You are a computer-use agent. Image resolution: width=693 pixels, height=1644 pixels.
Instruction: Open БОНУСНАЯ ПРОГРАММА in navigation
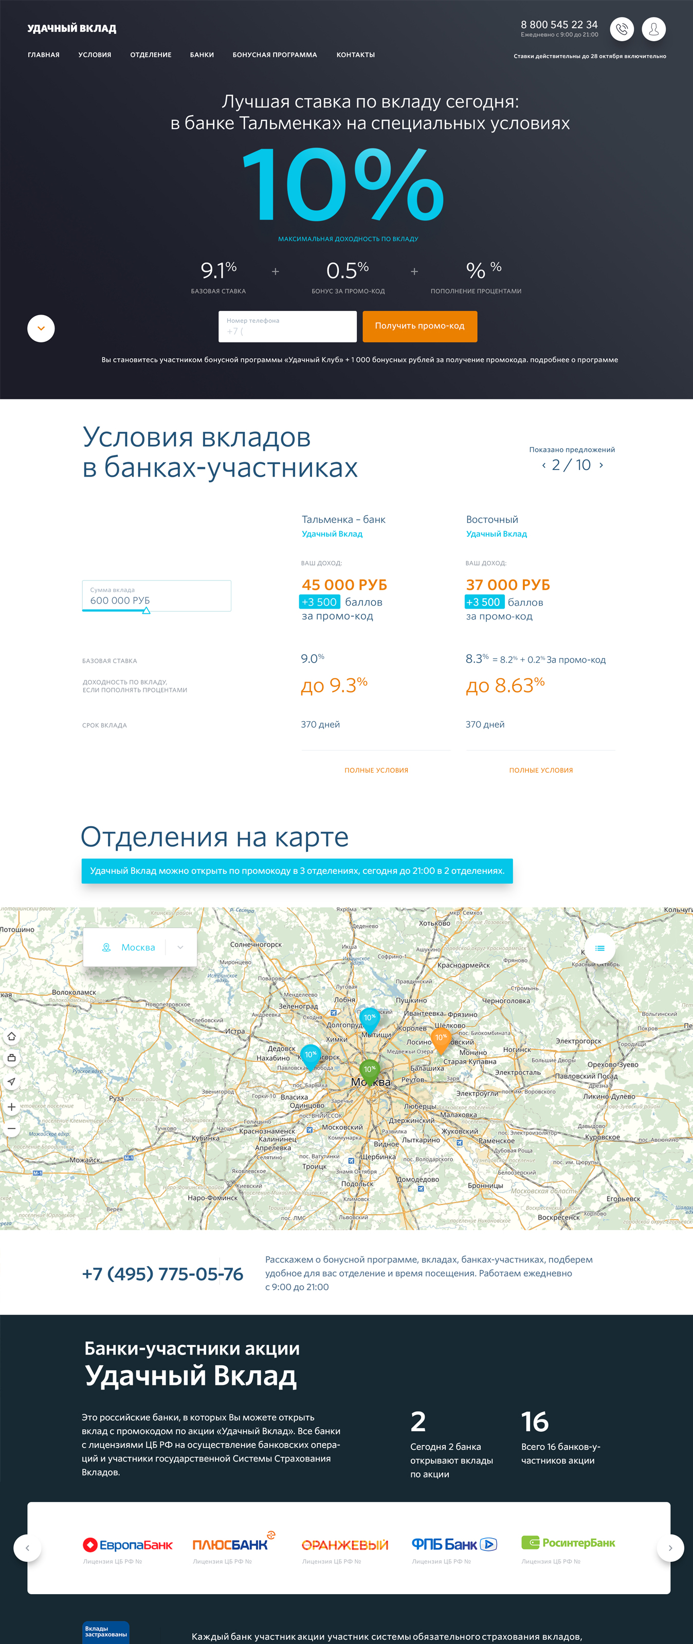click(275, 55)
